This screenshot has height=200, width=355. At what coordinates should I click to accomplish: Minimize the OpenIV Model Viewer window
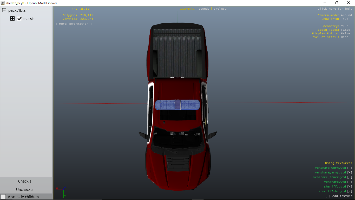325,3
